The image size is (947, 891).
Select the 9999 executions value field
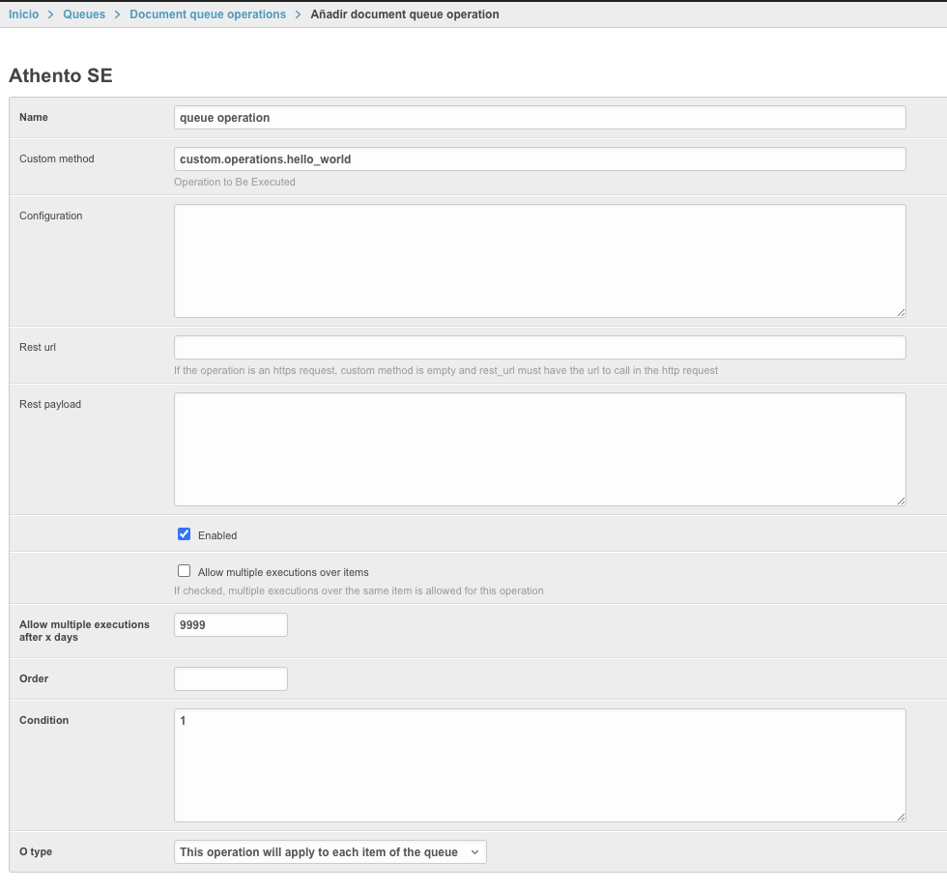tap(230, 624)
